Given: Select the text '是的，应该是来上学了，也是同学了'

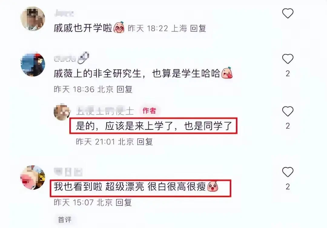Looking at the screenshot, I should click(154, 126).
